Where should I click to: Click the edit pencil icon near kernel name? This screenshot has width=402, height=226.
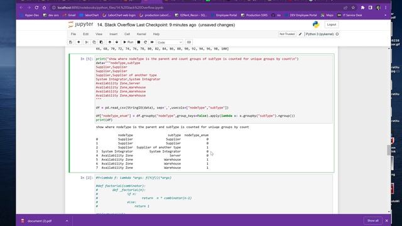[300, 34]
